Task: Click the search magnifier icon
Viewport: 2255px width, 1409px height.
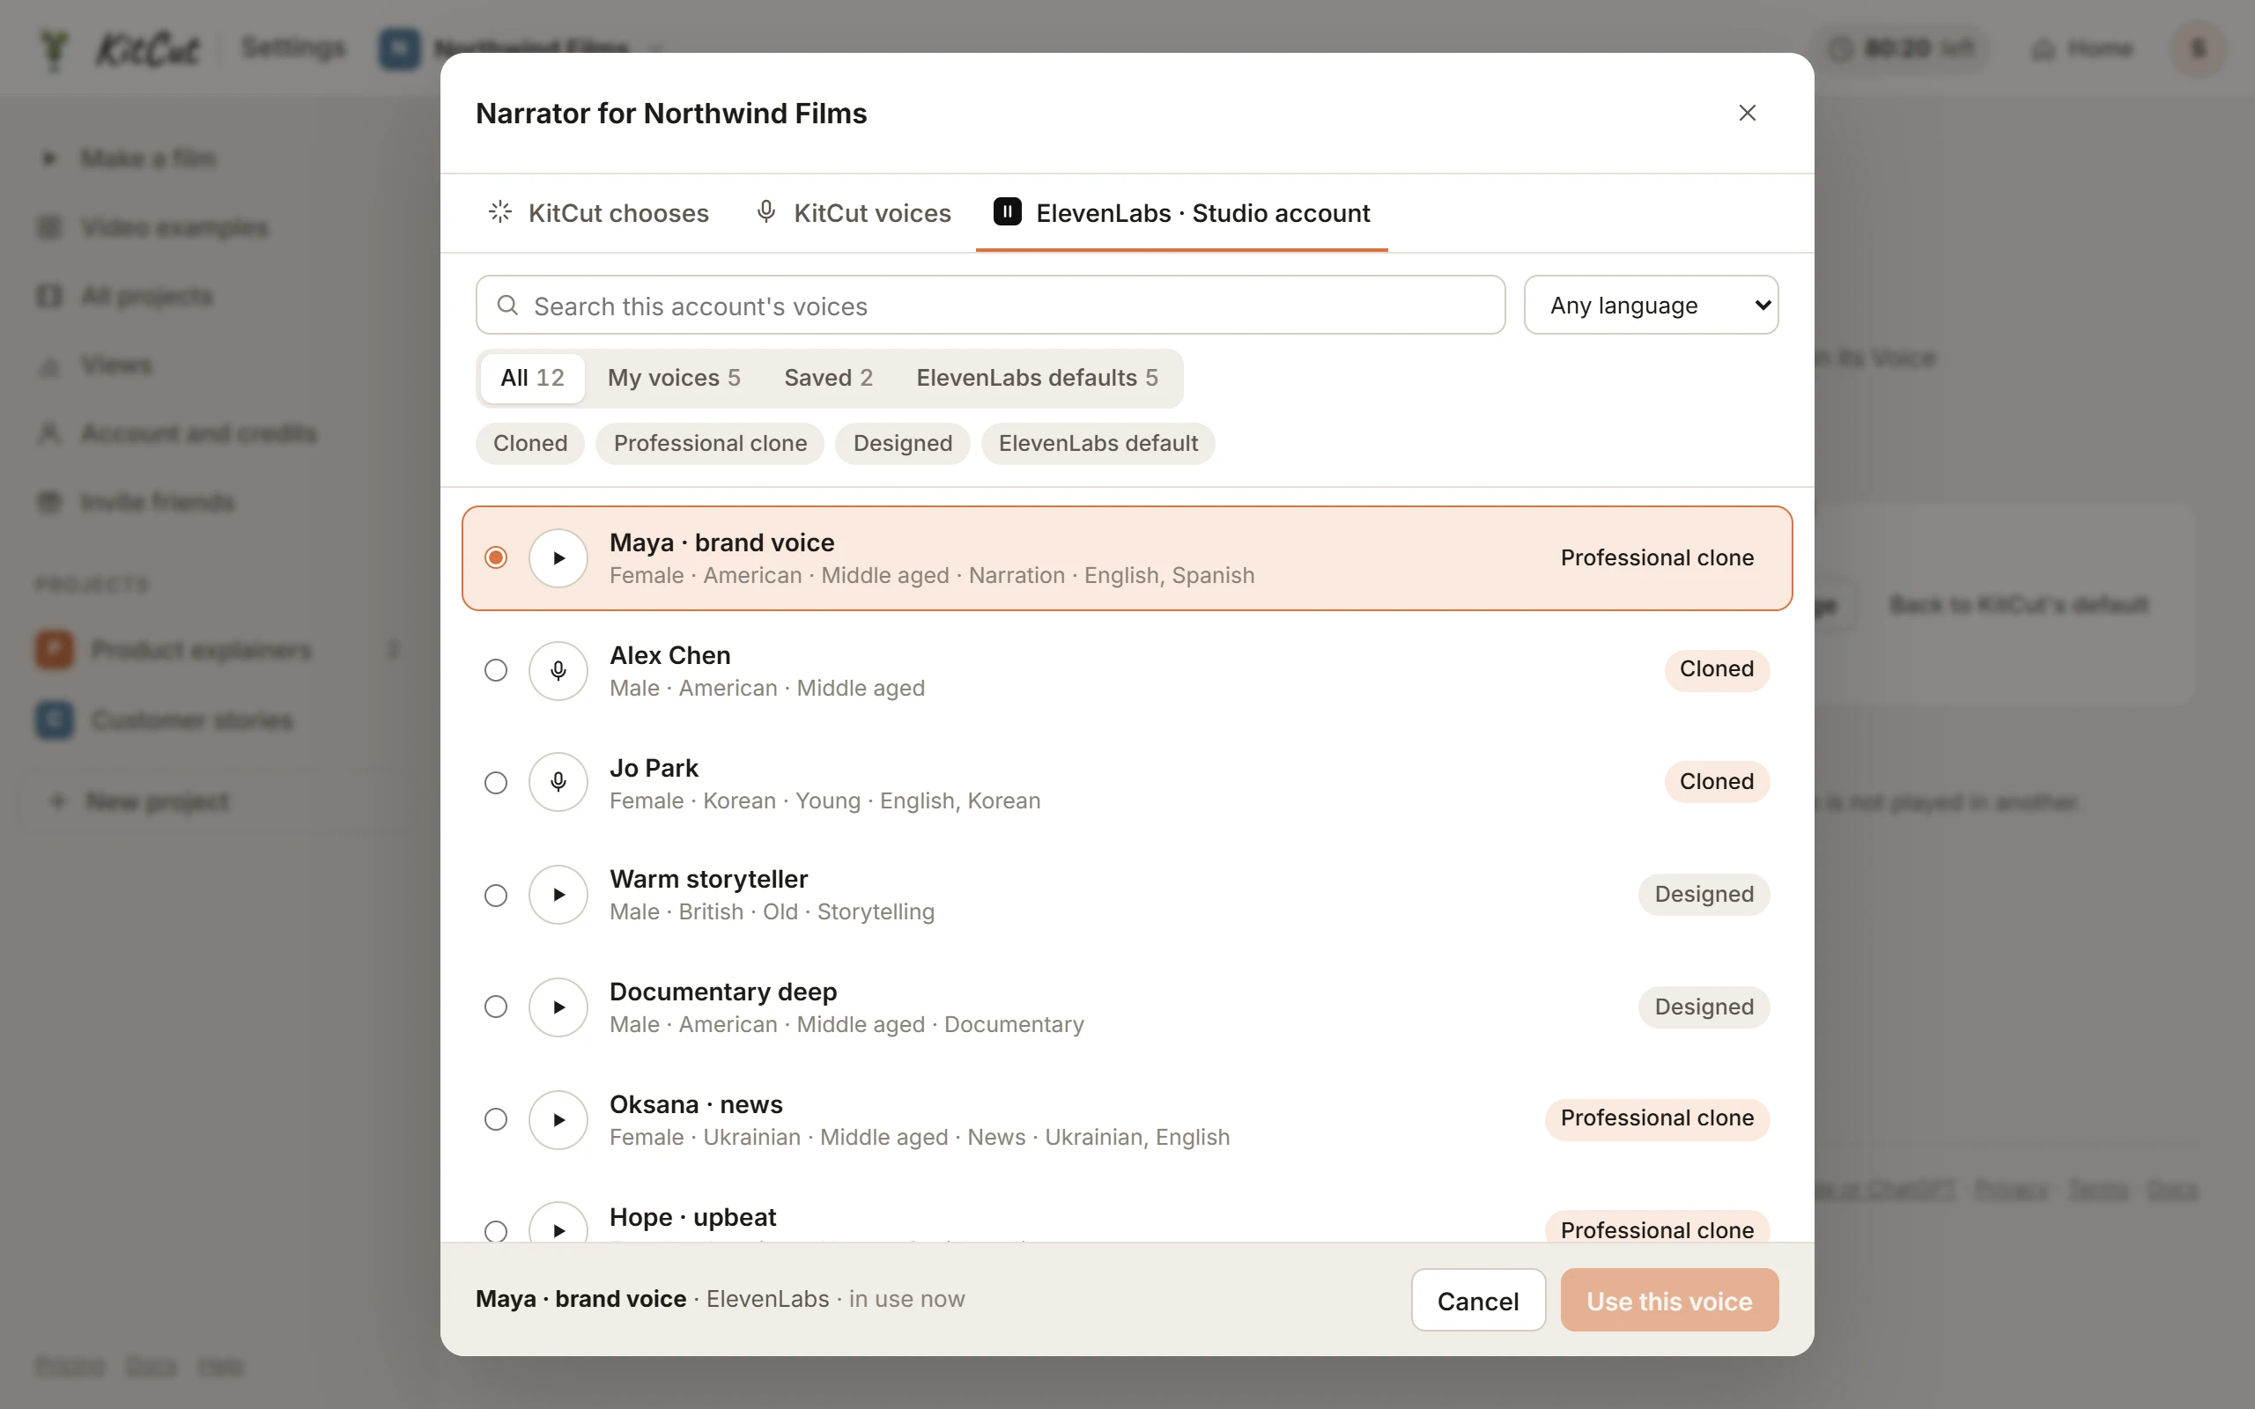Action: point(506,306)
